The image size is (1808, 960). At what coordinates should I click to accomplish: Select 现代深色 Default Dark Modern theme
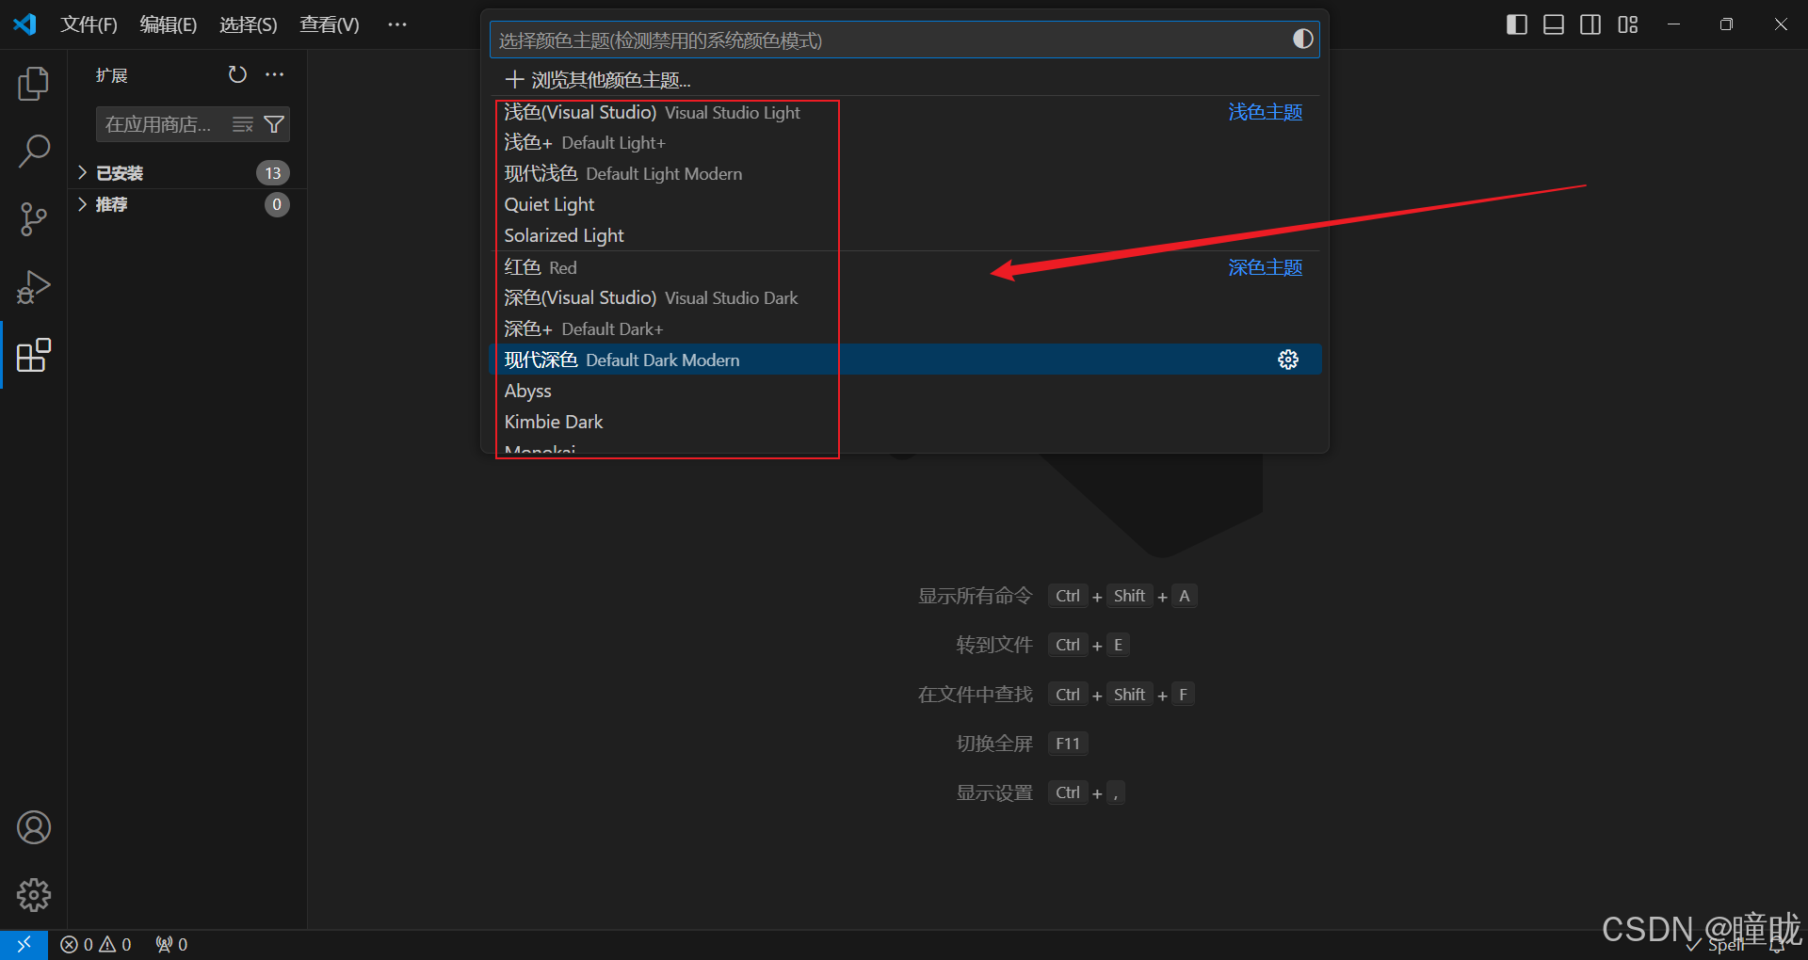pyautogui.click(x=904, y=360)
